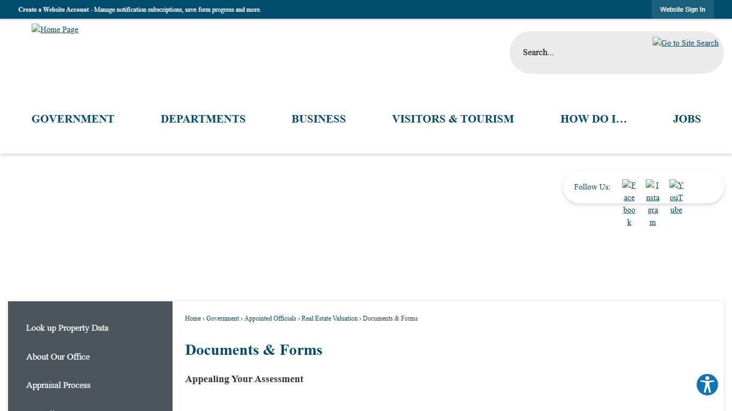Navigate to Look up Property Data

(x=67, y=328)
